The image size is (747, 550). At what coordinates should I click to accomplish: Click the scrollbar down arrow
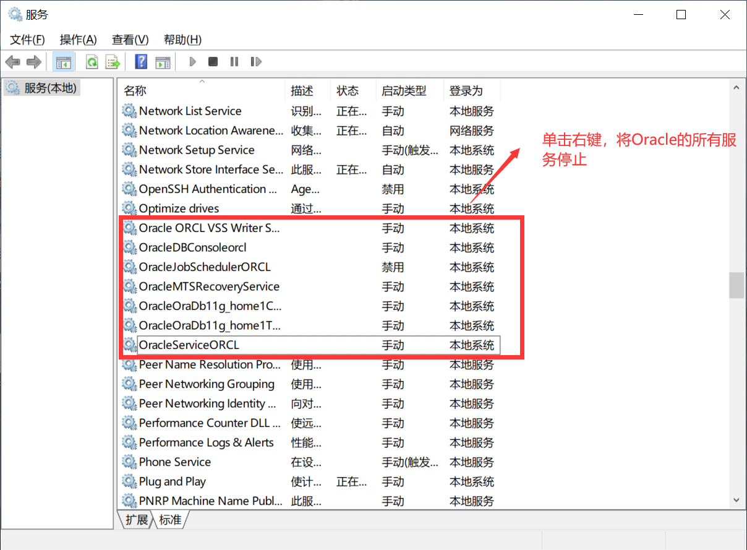(x=736, y=499)
